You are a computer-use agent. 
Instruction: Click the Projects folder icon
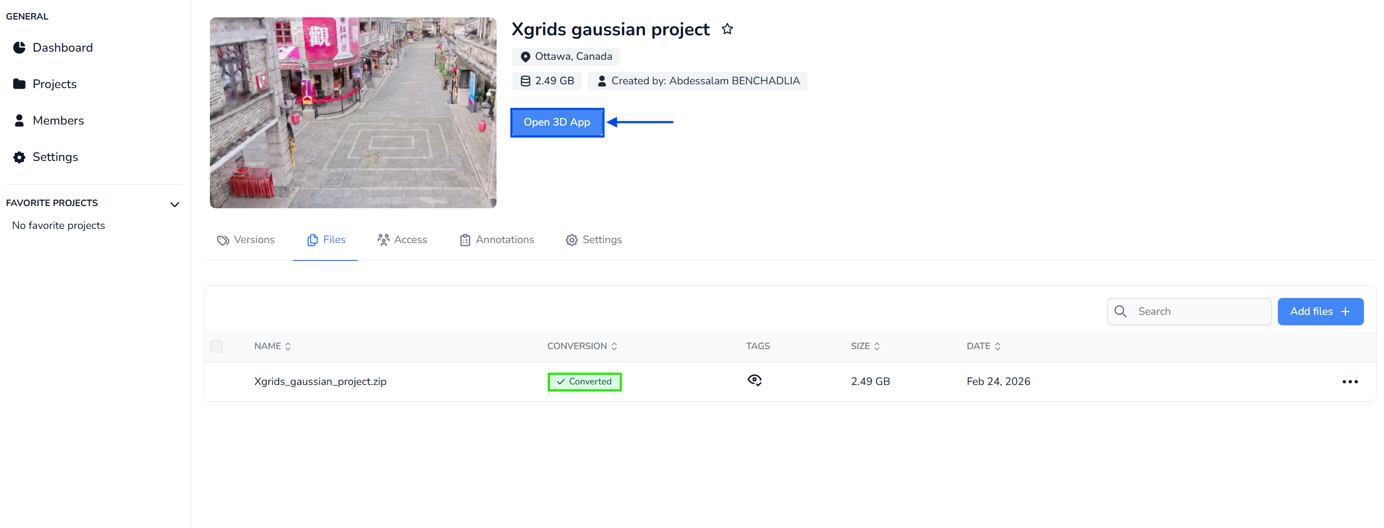(x=19, y=84)
